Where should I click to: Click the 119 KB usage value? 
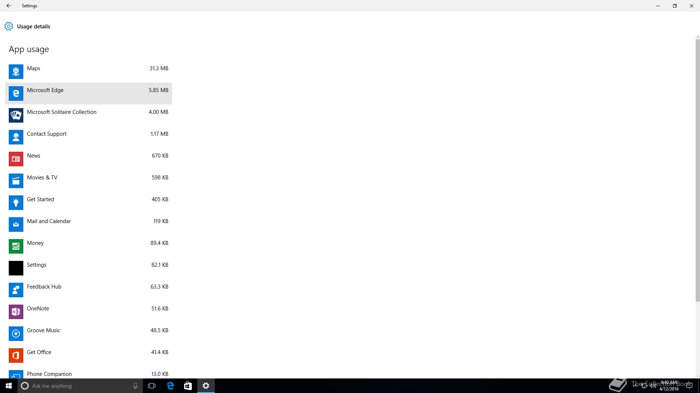pyautogui.click(x=161, y=221)
